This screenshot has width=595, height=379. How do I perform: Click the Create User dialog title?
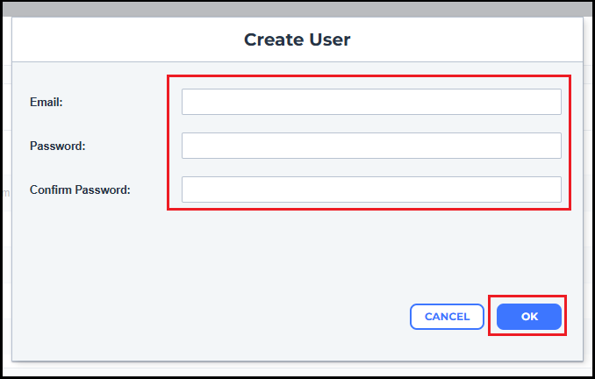click(297, 39)
